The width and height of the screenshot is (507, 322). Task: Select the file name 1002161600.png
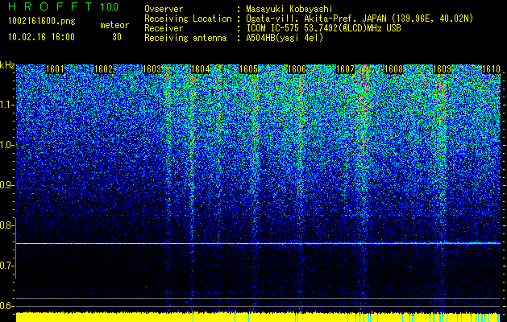tap(42, 22)
